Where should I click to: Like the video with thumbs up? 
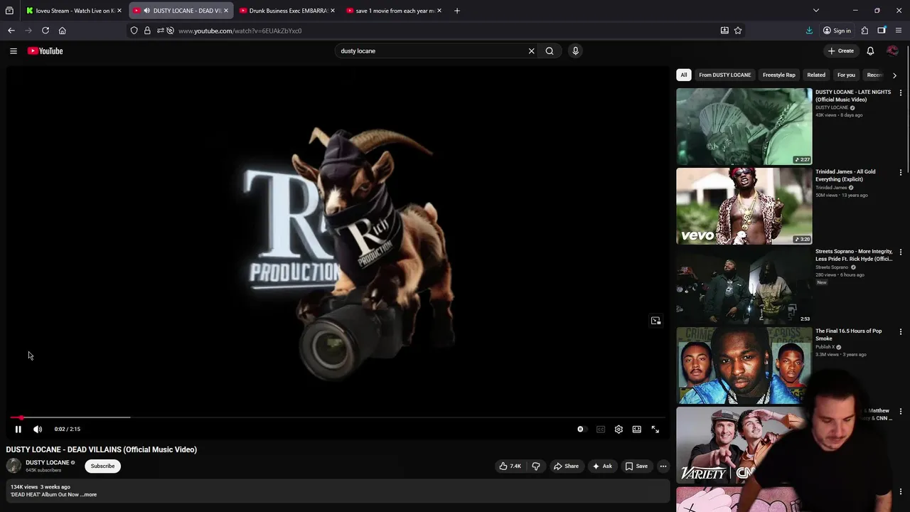tap(510, 466)
